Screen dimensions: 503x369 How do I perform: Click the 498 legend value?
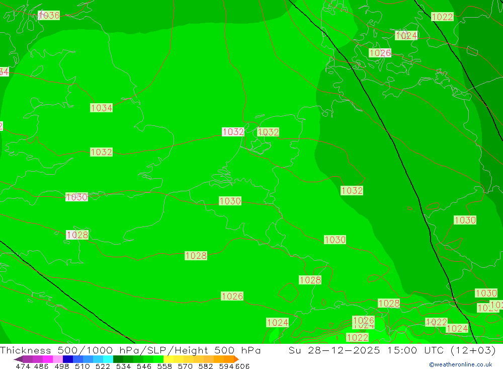click(62, 366)
